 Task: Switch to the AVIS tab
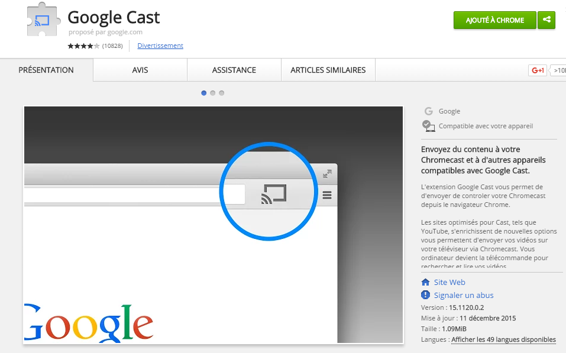tap(139, 69)
